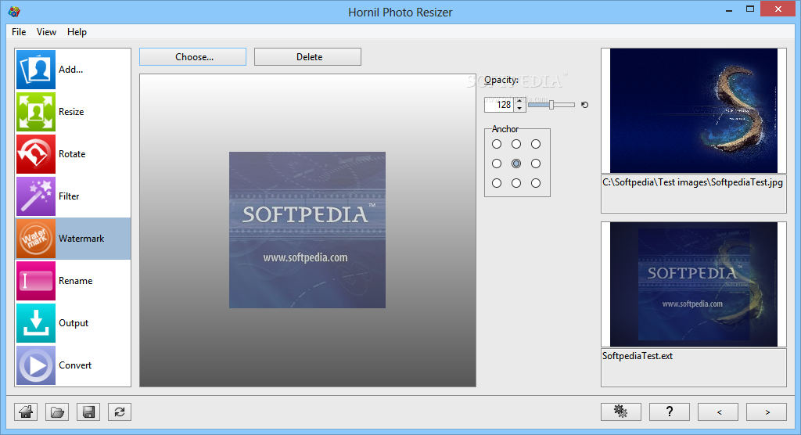Maximize the Hornil Photo Resizer window
The height and width of the screenshot is (435, 801).
click(750, 9)
